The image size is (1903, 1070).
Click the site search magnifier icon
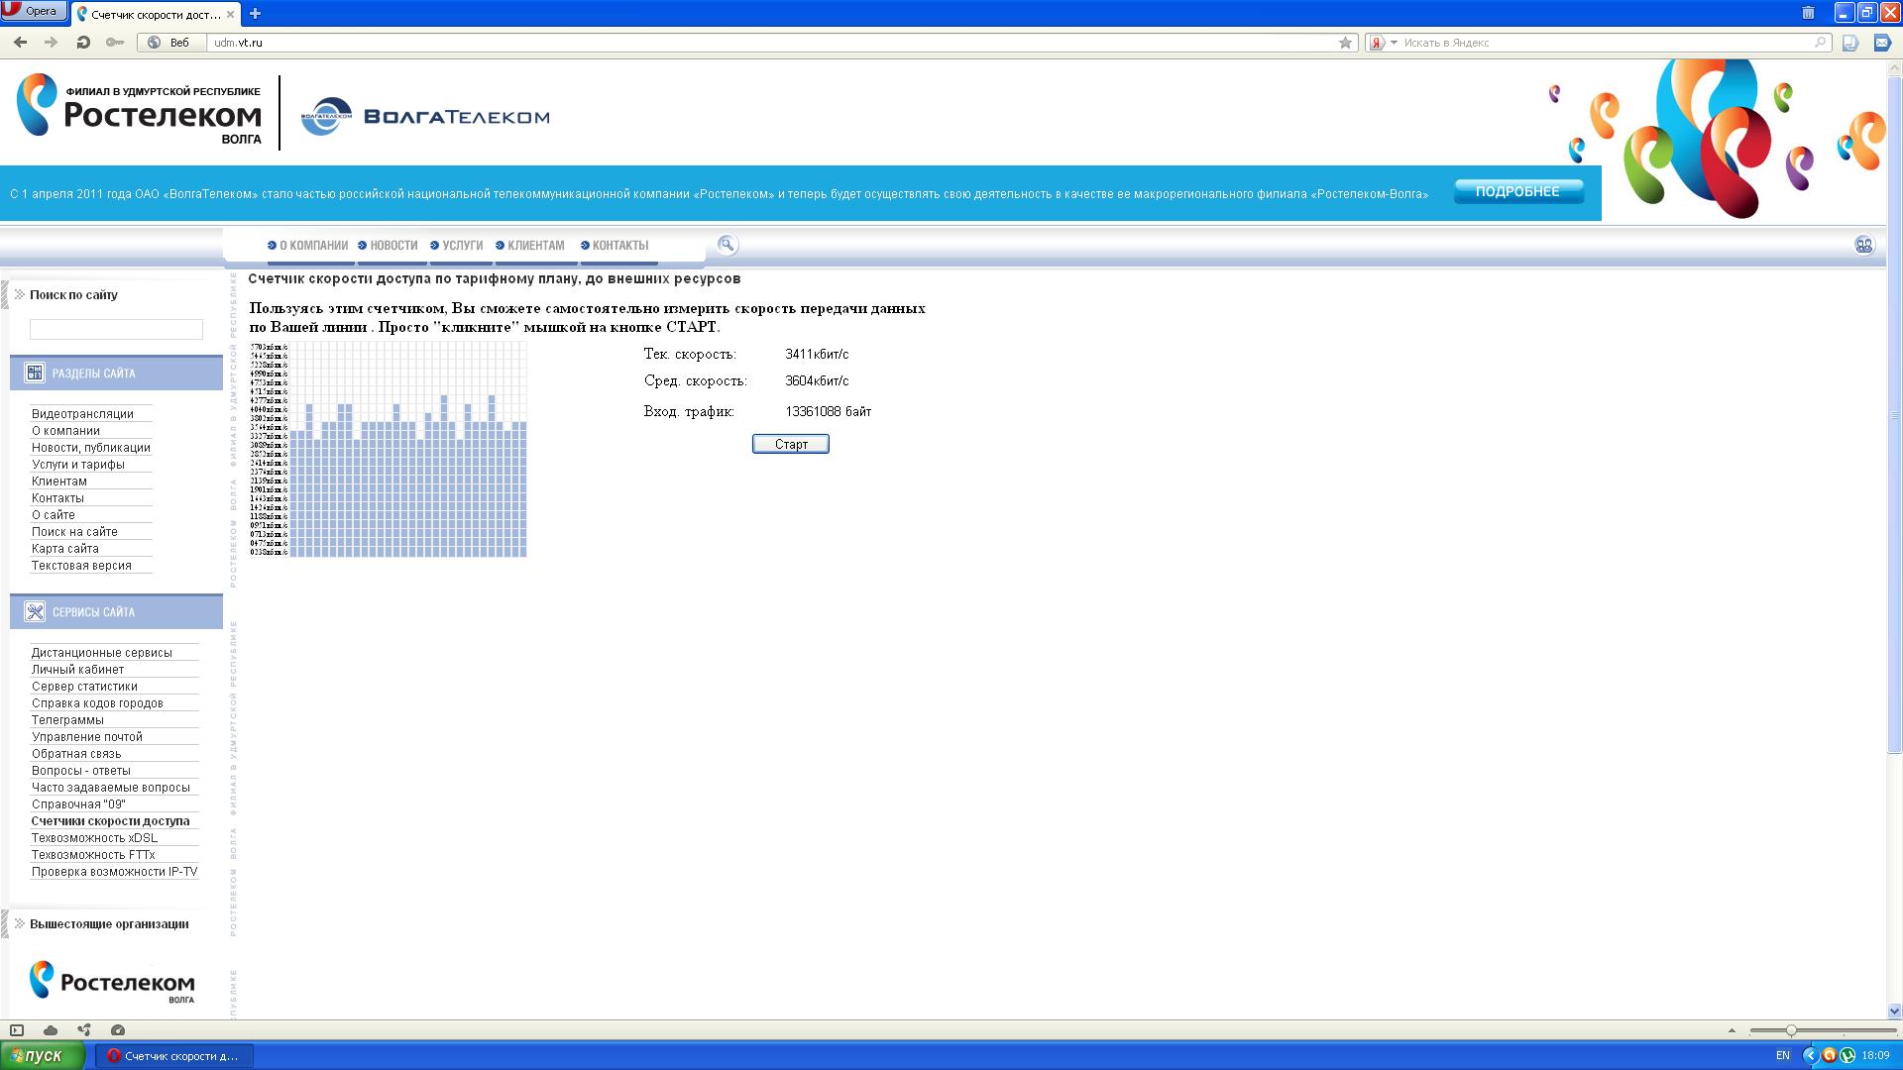click(x=727, y=245)
